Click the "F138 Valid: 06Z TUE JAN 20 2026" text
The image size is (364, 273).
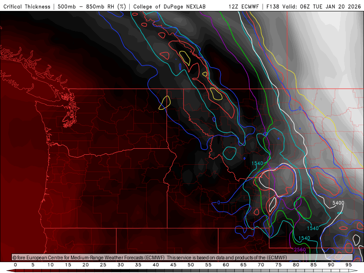[313, 6]
